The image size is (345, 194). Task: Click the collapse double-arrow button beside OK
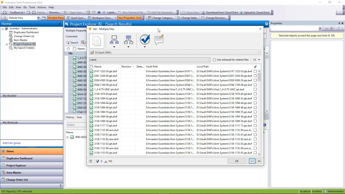pos(252,161)
